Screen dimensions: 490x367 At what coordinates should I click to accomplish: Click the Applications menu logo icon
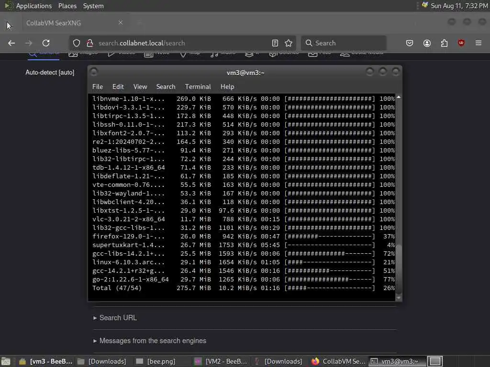9,6
